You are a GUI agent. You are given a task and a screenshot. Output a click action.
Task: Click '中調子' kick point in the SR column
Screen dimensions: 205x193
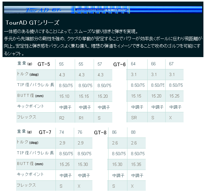tap(137, 107)
